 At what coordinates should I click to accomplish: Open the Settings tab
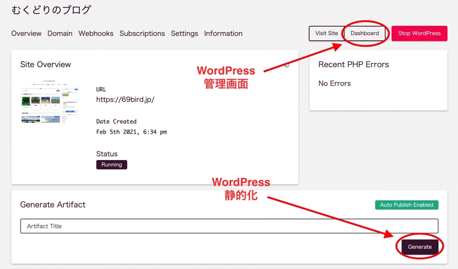(x=185, y=33)
